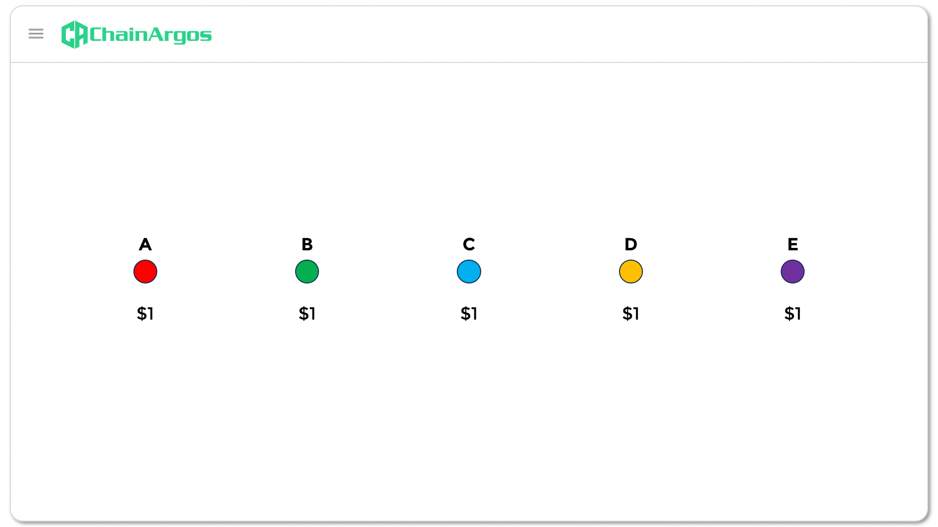Viewport: 938px width, 527px height.
Task: Select the purple node E circle
Action: click(x=792, y=272)
